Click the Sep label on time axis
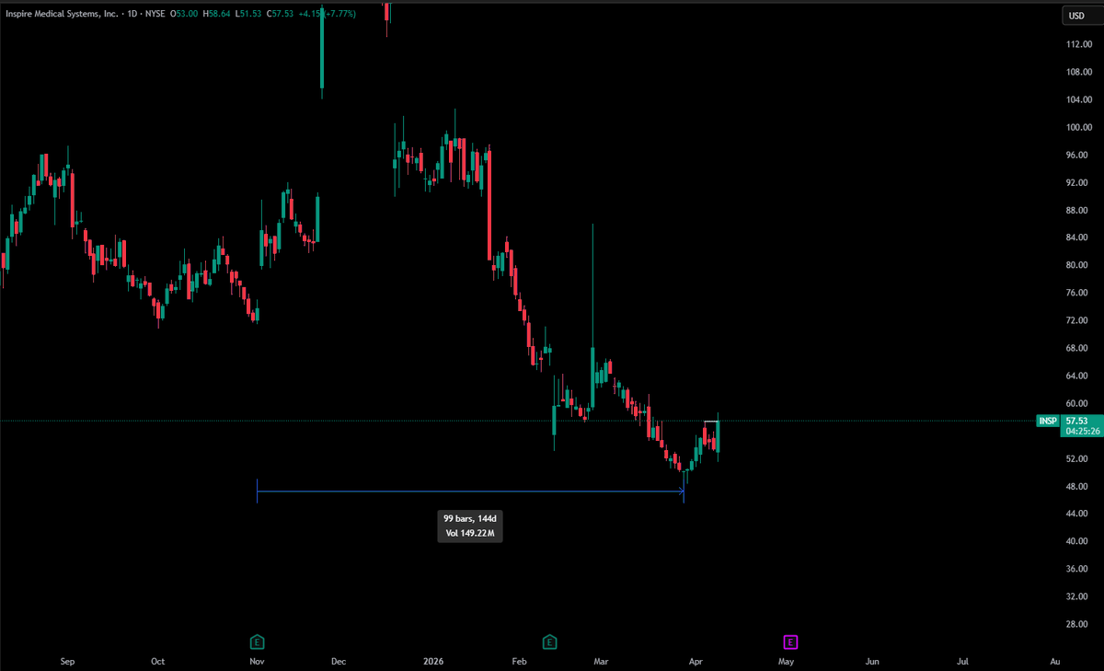 click(66, 661)
